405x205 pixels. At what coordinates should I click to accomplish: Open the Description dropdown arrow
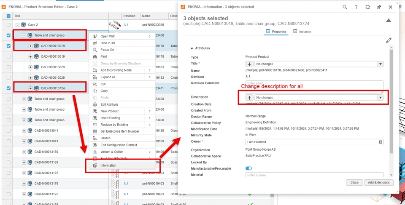coord(380,98)
